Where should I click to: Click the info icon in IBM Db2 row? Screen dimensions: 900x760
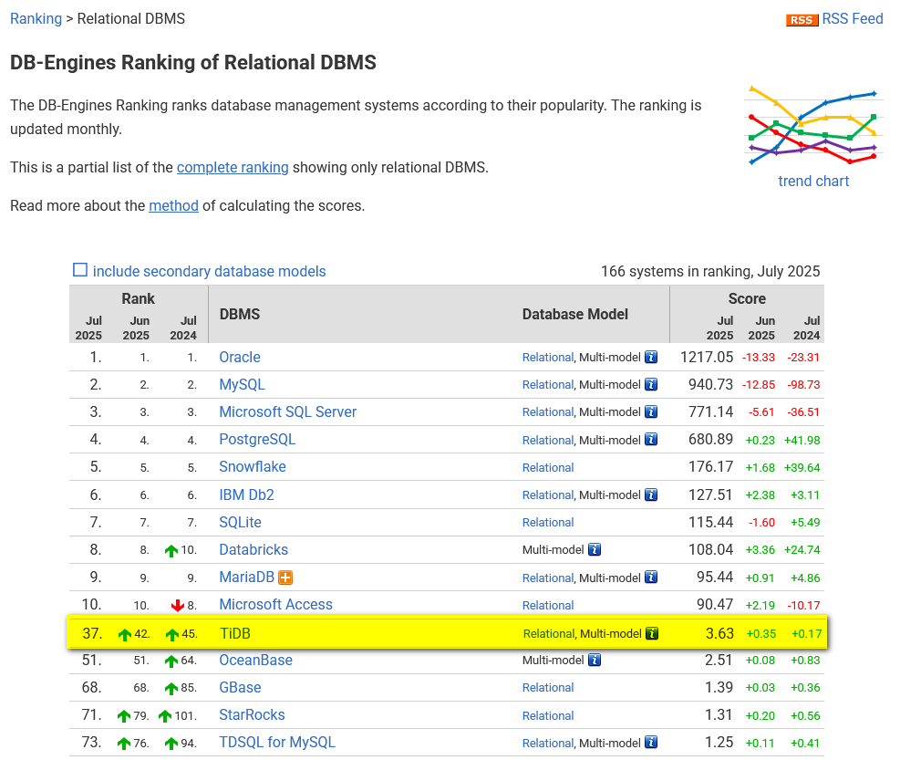tap(651, 495)
